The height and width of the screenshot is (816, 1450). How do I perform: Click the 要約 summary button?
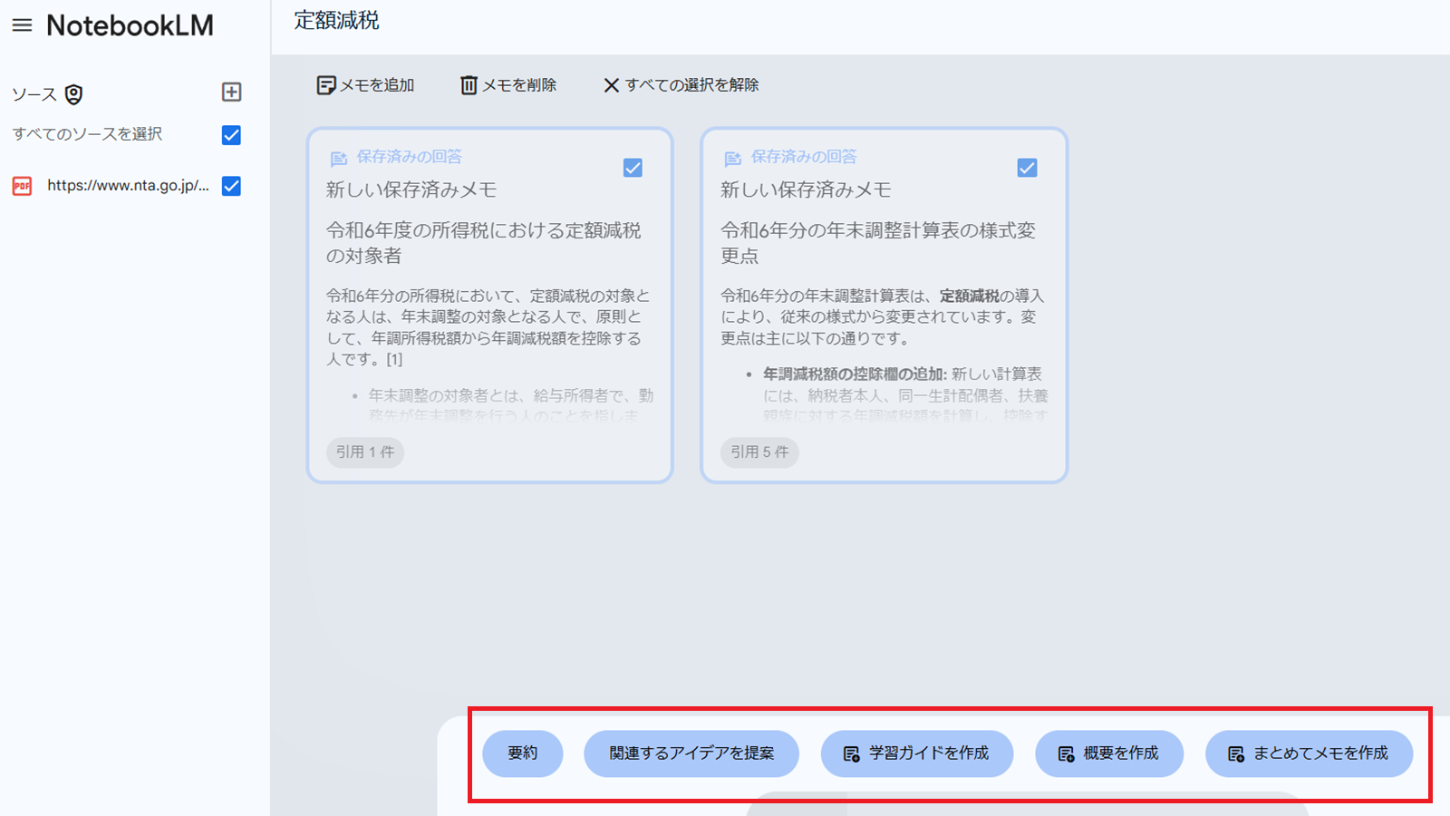(x=523, y=753)
